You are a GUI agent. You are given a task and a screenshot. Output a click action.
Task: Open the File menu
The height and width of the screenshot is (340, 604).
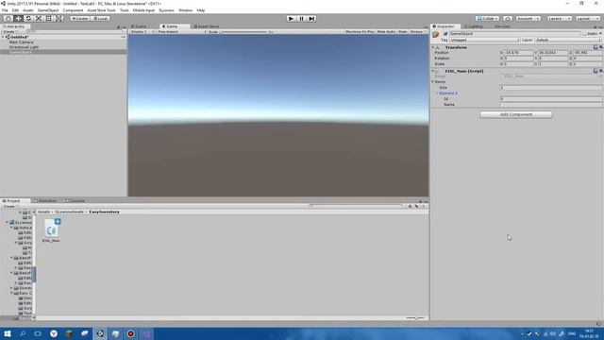click(x=5, y=10)
